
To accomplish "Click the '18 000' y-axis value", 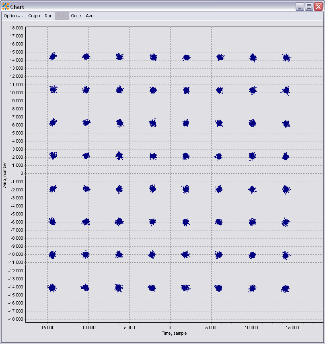I will [16, 28].
